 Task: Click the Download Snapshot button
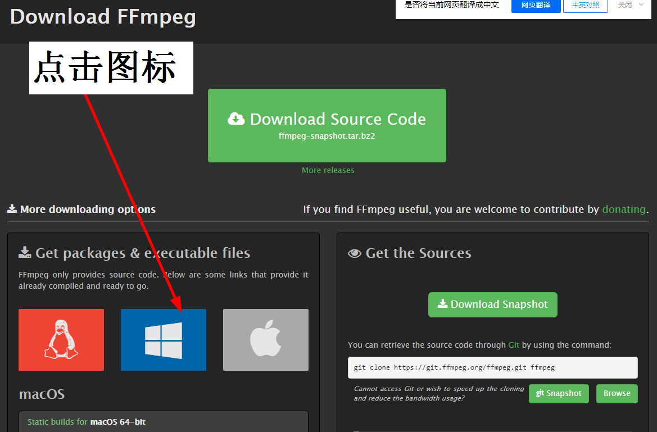[493, 304]
